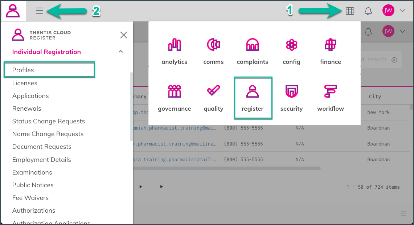Open the finance app

pos(330,52)
